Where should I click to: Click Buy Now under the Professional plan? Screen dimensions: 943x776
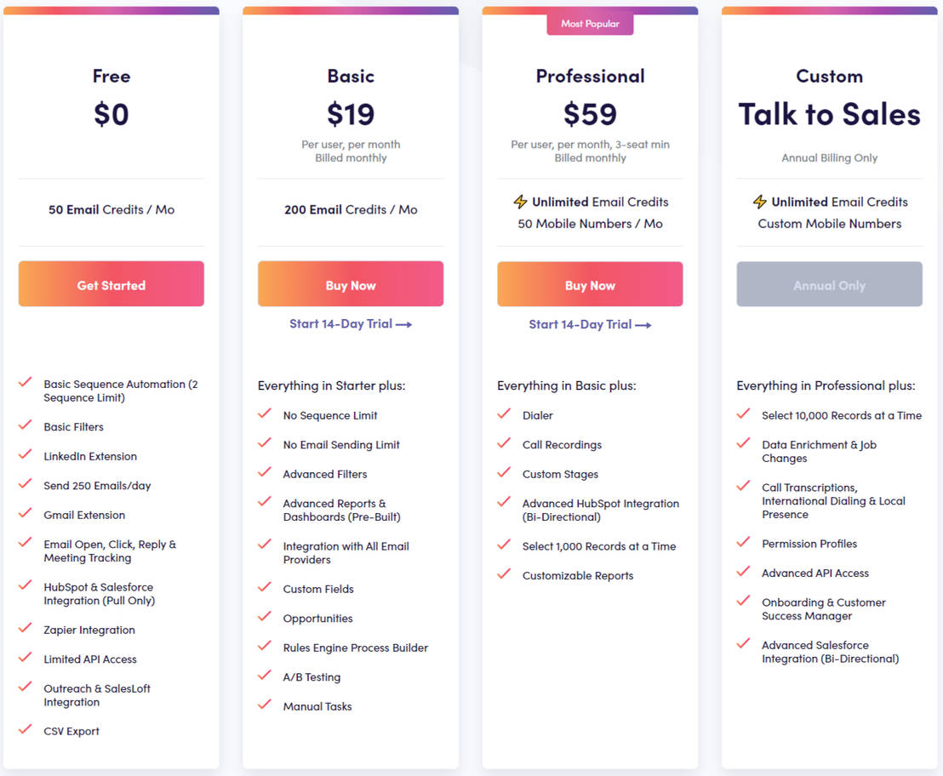pyautogui.click(x=590, y=284)
